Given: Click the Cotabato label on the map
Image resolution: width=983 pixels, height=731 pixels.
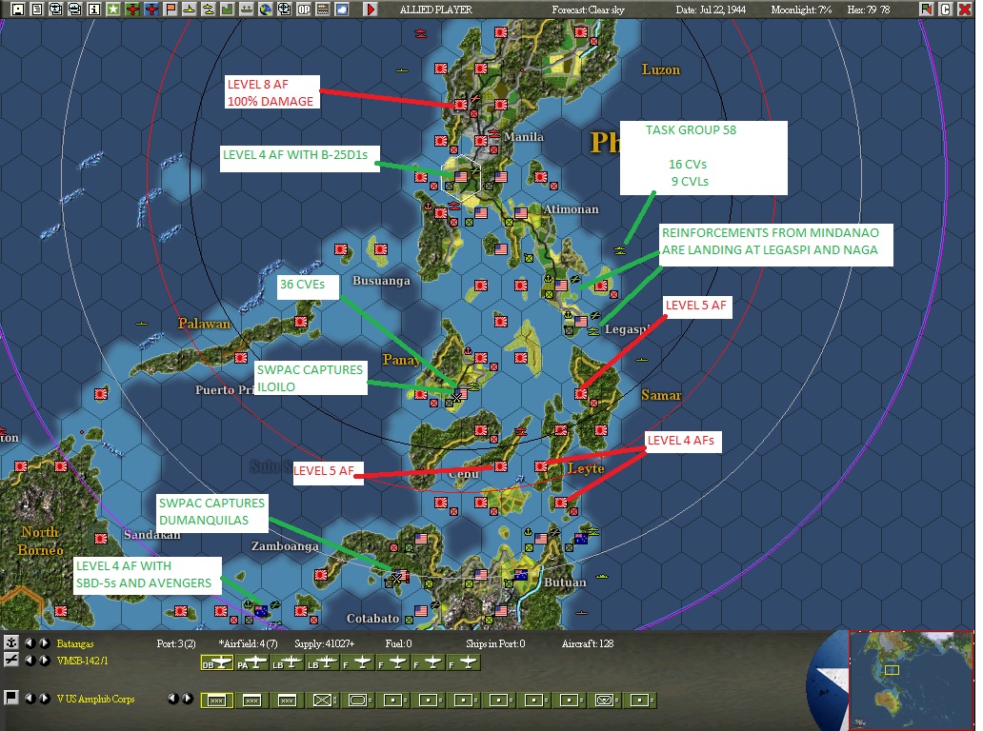Looking at the screenshot, I should point(372,619).
